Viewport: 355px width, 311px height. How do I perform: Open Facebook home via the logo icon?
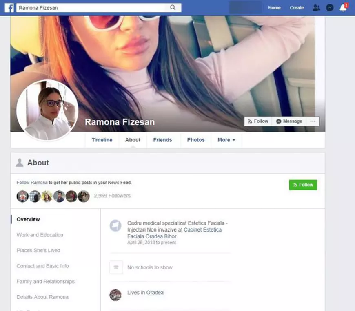pos(9,7)
